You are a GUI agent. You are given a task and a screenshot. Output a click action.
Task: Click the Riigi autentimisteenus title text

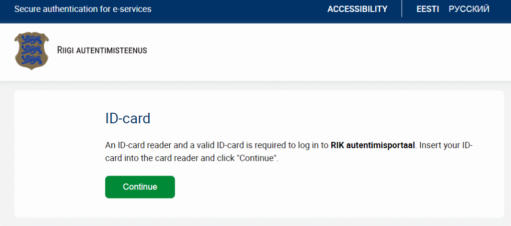[x=102, y=50]
